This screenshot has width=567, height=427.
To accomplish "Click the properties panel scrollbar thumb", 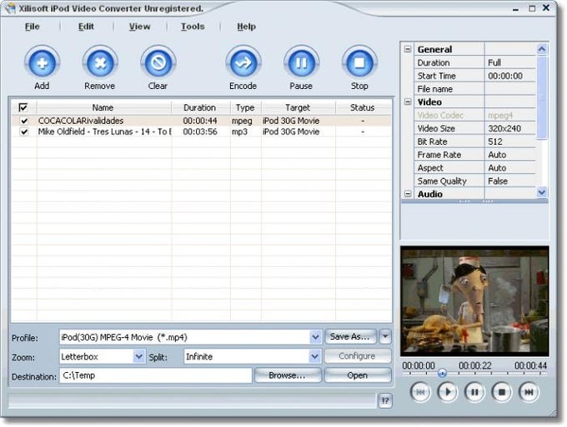I will coord(542,97).
